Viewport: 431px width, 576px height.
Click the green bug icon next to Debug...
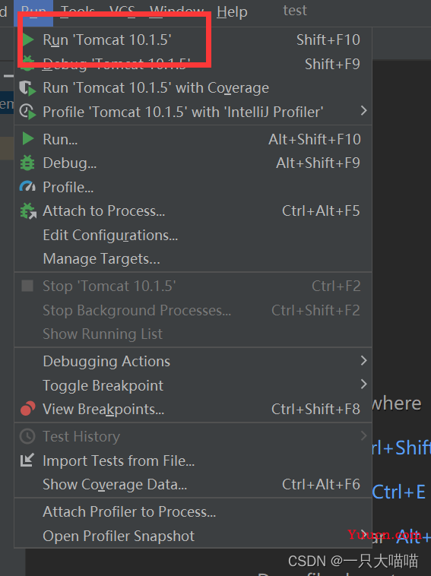27,163
